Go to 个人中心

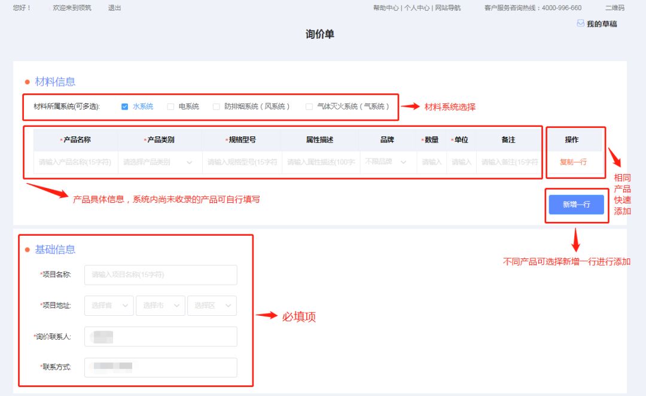[x=417, y=8]
